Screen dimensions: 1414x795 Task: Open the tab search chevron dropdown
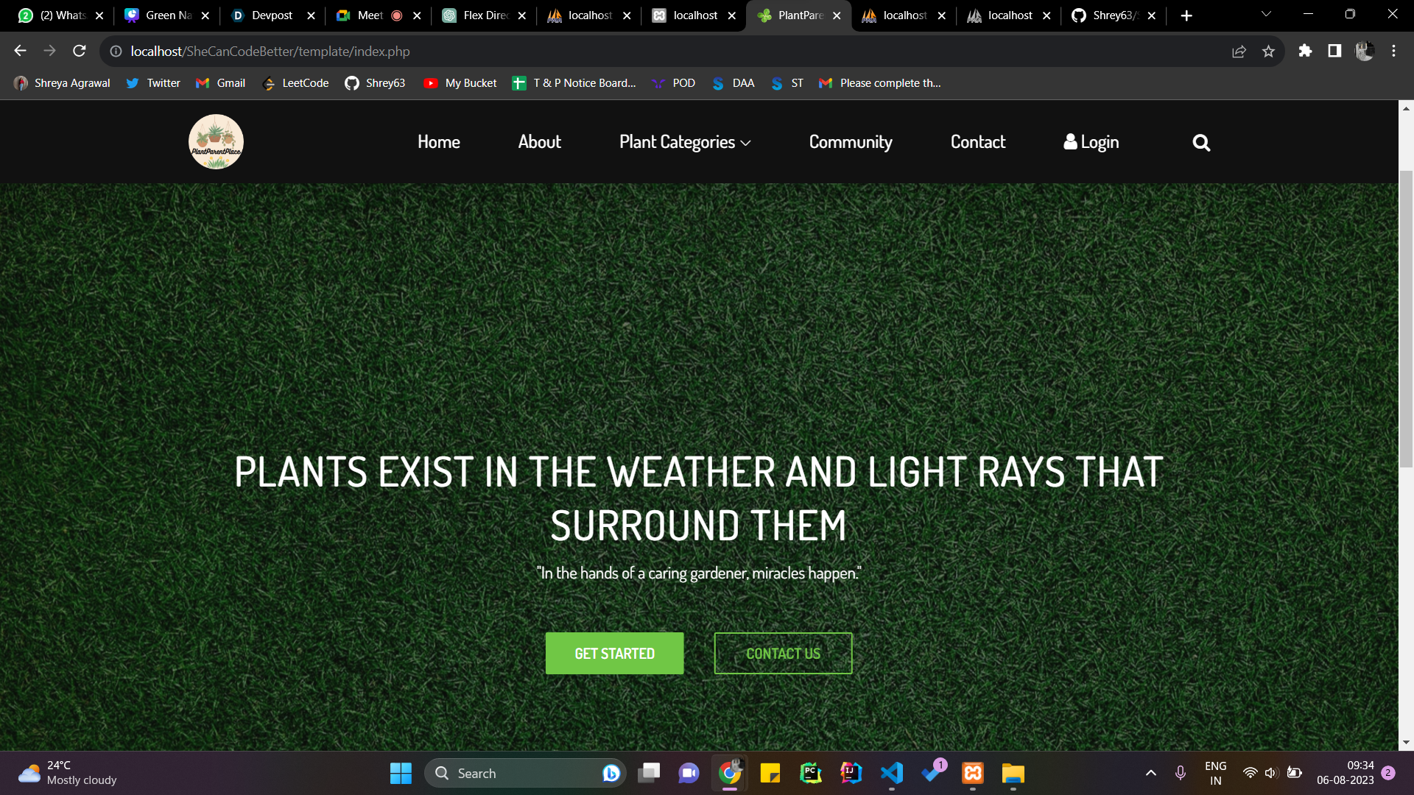[x=1266, y=15]
